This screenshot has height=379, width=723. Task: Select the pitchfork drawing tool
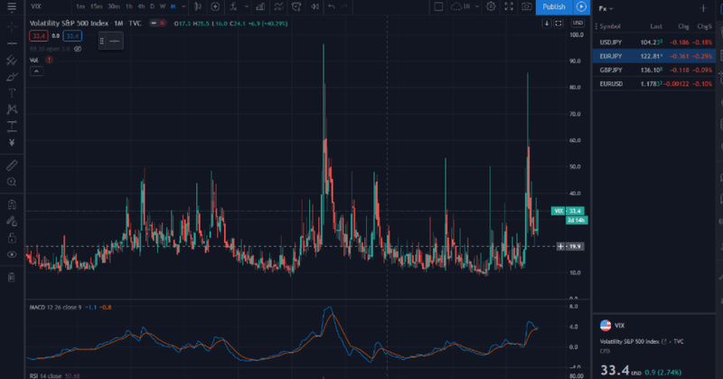pos(12,60)
